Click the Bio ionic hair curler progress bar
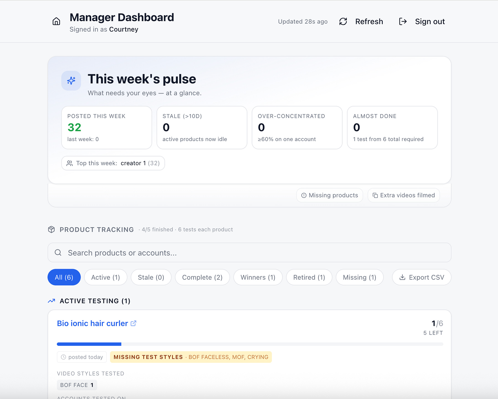Viewport: 498px width, 399px height. (250, 344)
